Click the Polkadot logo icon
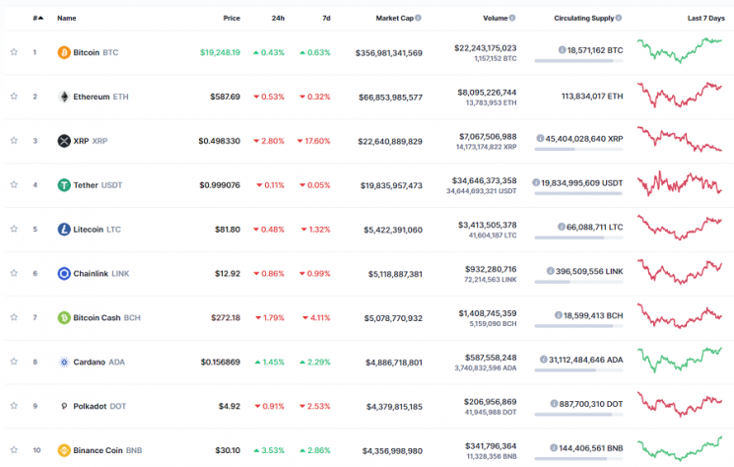Viewport: 734px width, 467px height. [64, 406]
